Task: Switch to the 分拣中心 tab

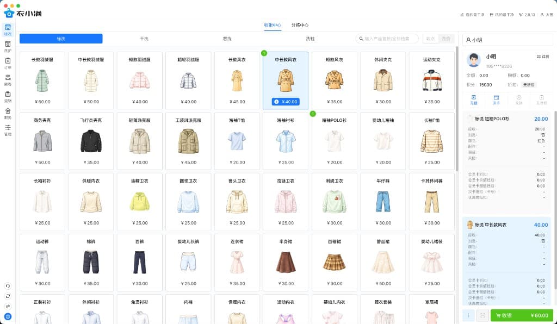Action: [300, 25]
